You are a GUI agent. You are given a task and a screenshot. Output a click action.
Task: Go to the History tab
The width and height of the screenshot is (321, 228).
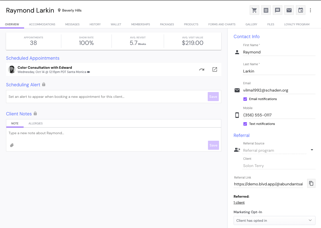pyautogui.click(x=95, y=24)
